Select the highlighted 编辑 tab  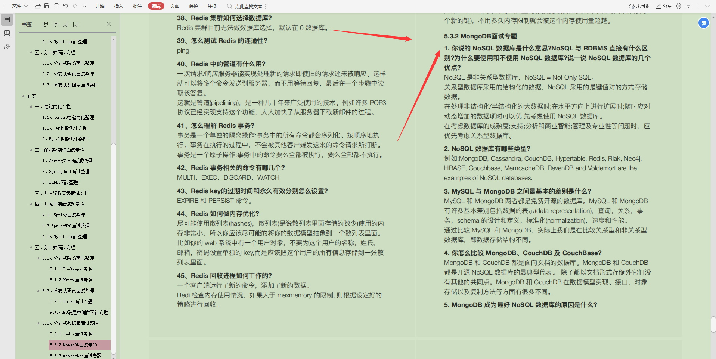click(x=156, y=6)
